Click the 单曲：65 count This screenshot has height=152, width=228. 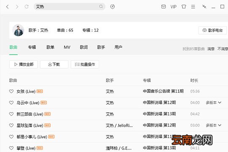click(x=65, y=30)
